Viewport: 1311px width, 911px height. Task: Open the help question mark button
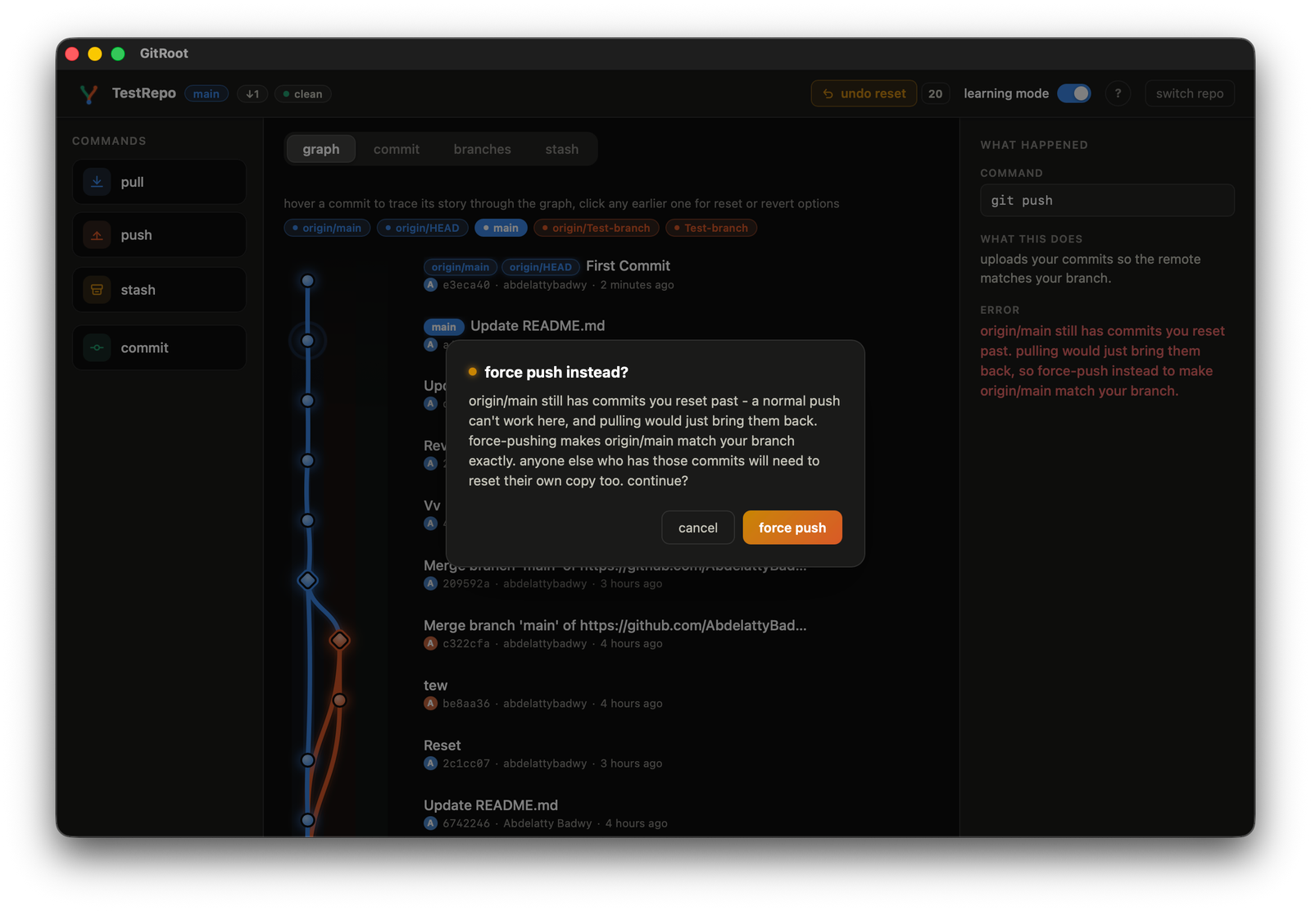click(x=1118, y=93)
